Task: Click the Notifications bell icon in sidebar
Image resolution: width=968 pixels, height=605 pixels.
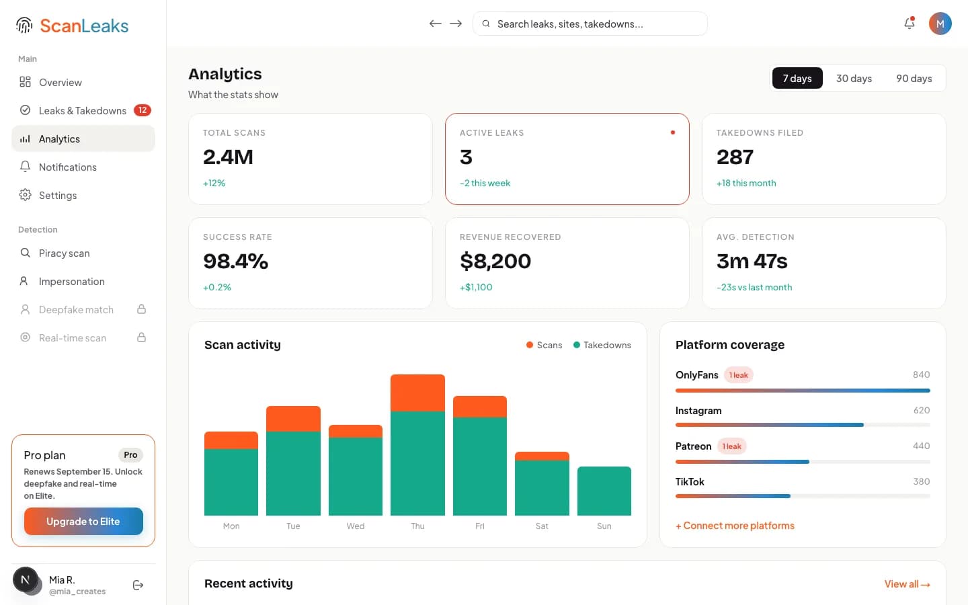Action: 25,167
